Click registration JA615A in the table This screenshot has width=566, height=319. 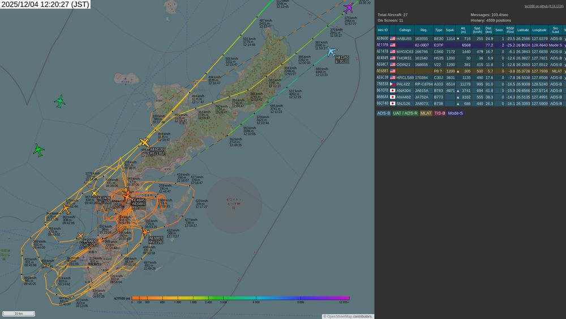(421, 91)
